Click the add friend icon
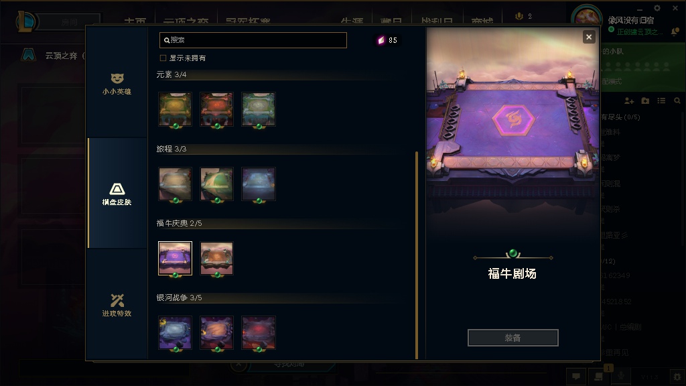The width and height of the screenshot is (686, 386). [629, 101]
